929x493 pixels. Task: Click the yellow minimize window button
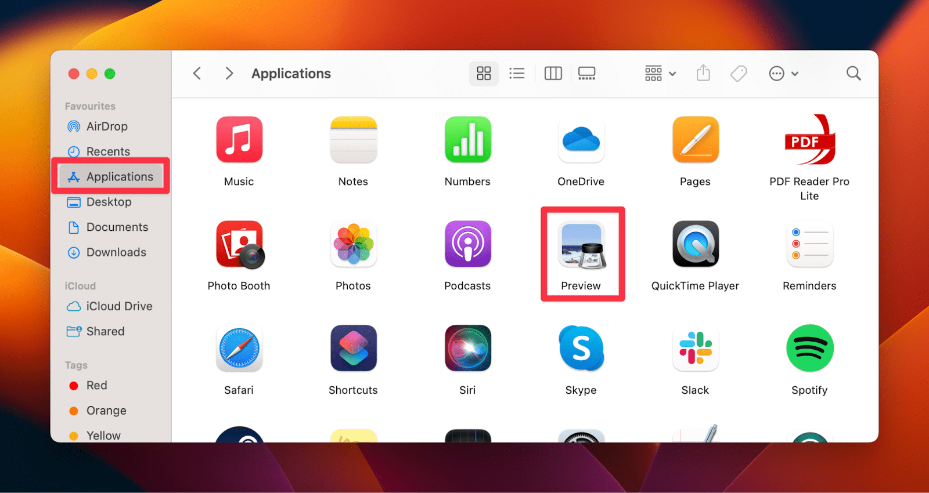pos(92,74)
